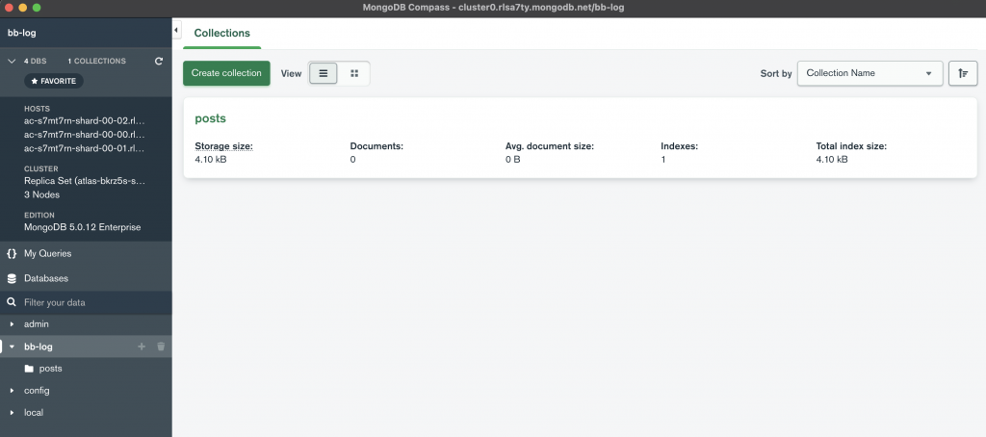Delete bb-log database via trash icon
This screenshot has width=986, height=437.
click(161, 347)
